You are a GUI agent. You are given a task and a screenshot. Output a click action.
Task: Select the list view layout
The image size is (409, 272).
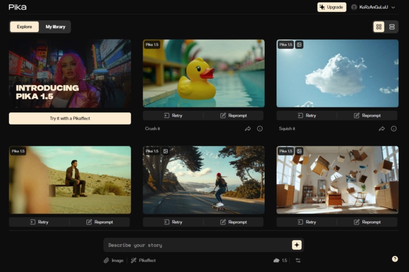point(392,27)
